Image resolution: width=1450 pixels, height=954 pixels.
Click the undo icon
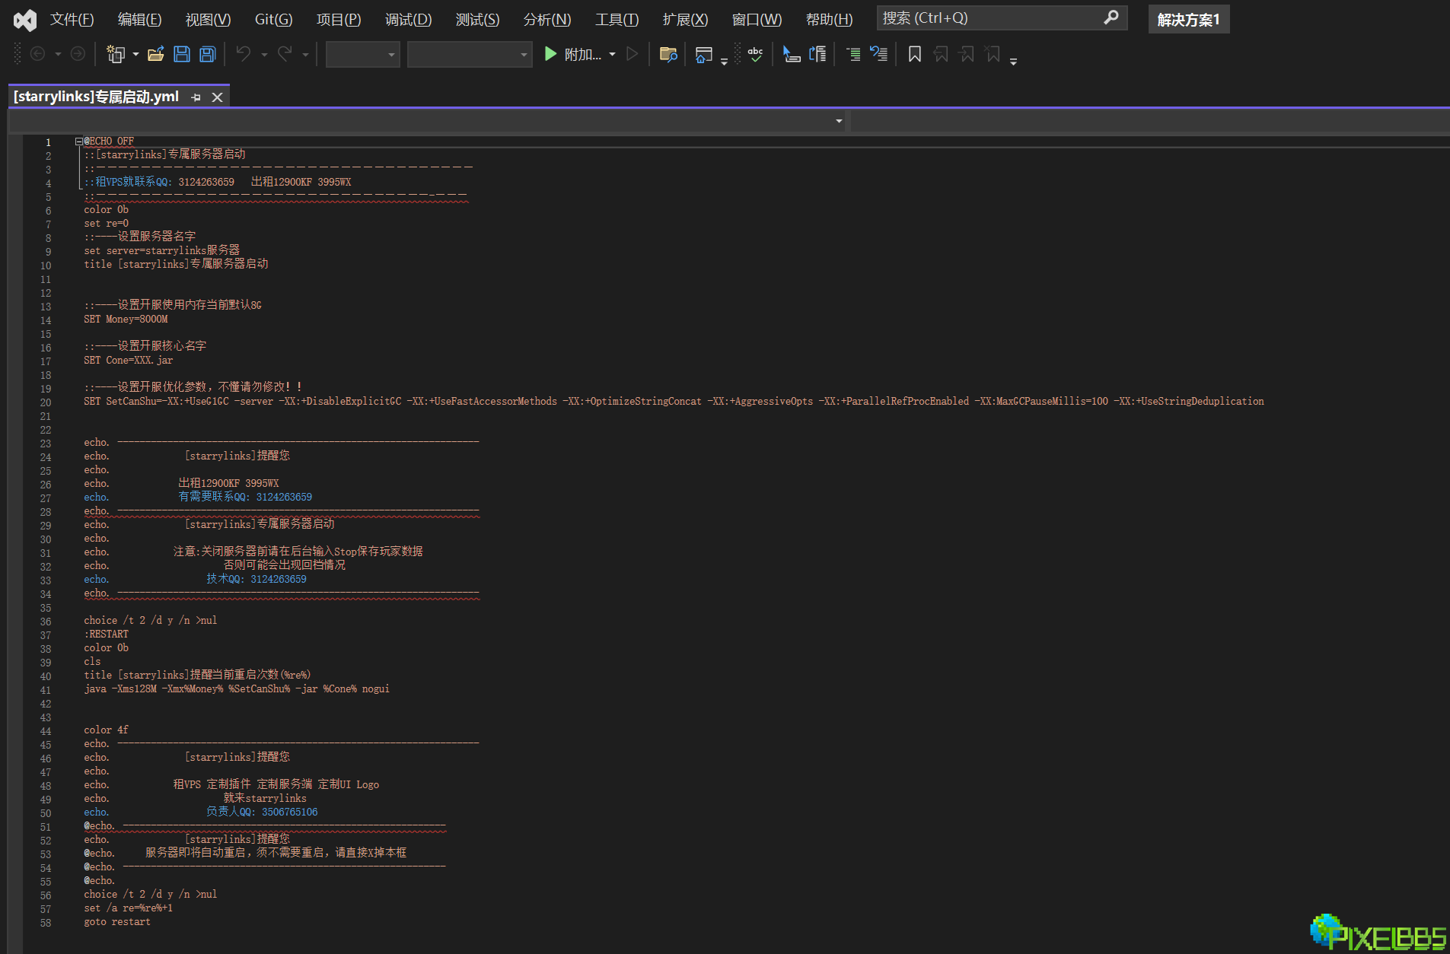coord(244,54)
